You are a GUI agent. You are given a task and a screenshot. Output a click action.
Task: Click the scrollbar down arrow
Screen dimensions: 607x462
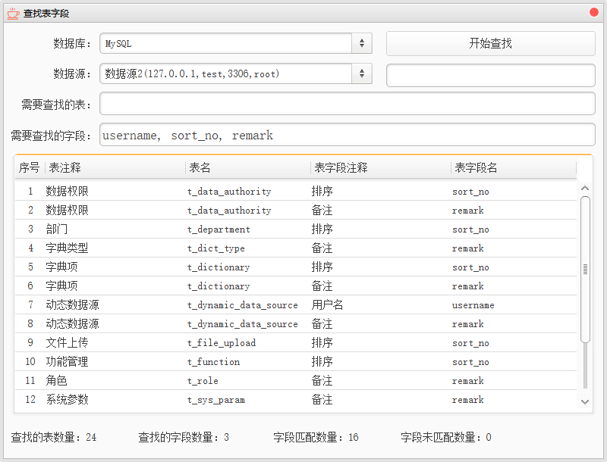pyautogui.click(x=585, y=401)
